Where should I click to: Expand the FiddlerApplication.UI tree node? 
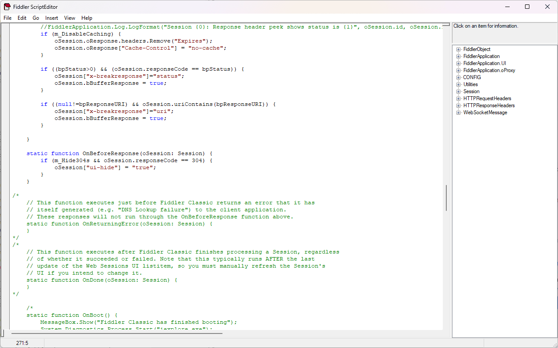[459, 63]
